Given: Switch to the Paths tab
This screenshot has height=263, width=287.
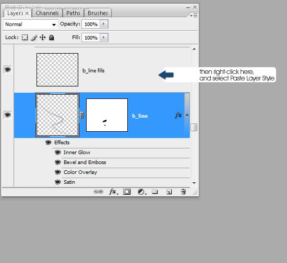Looking at the screenshot, I should pos(73,13).
